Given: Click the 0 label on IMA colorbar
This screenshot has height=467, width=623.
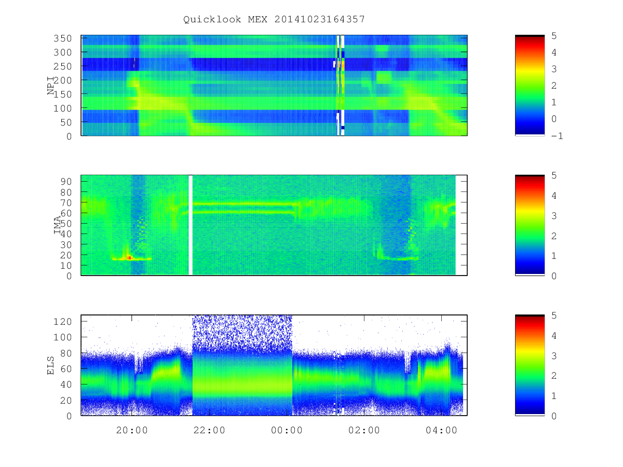Looking at the screenshot, I should tap(554, 276).
